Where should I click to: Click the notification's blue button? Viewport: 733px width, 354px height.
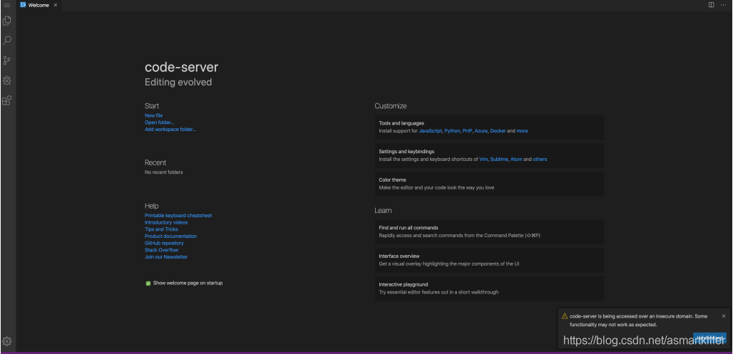(709, 338)
